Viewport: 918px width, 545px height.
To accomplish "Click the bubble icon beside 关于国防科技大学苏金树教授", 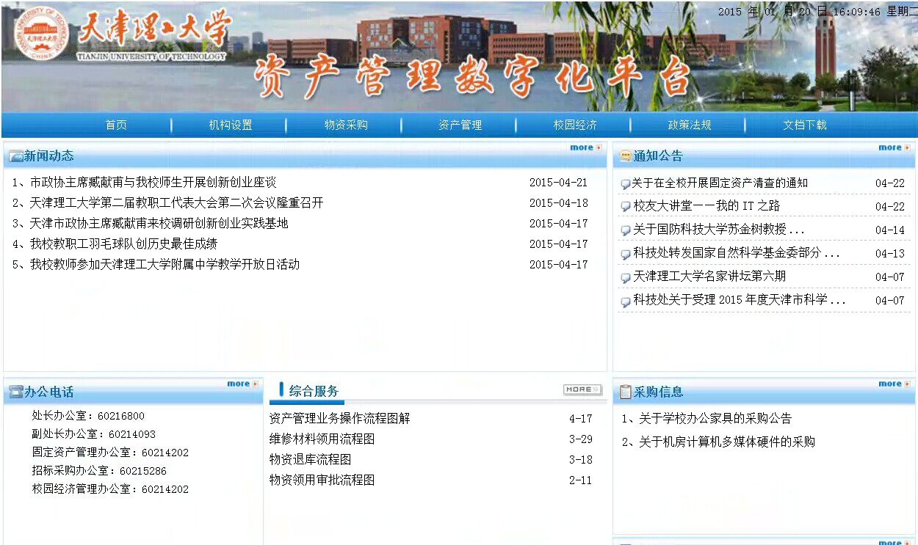I will click(x=626, y=231).
